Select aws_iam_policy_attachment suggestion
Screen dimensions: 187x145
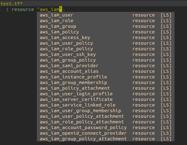click(x=106, y=88)
